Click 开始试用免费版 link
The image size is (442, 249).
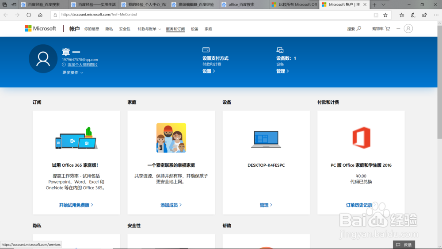[x=76, y=205]
